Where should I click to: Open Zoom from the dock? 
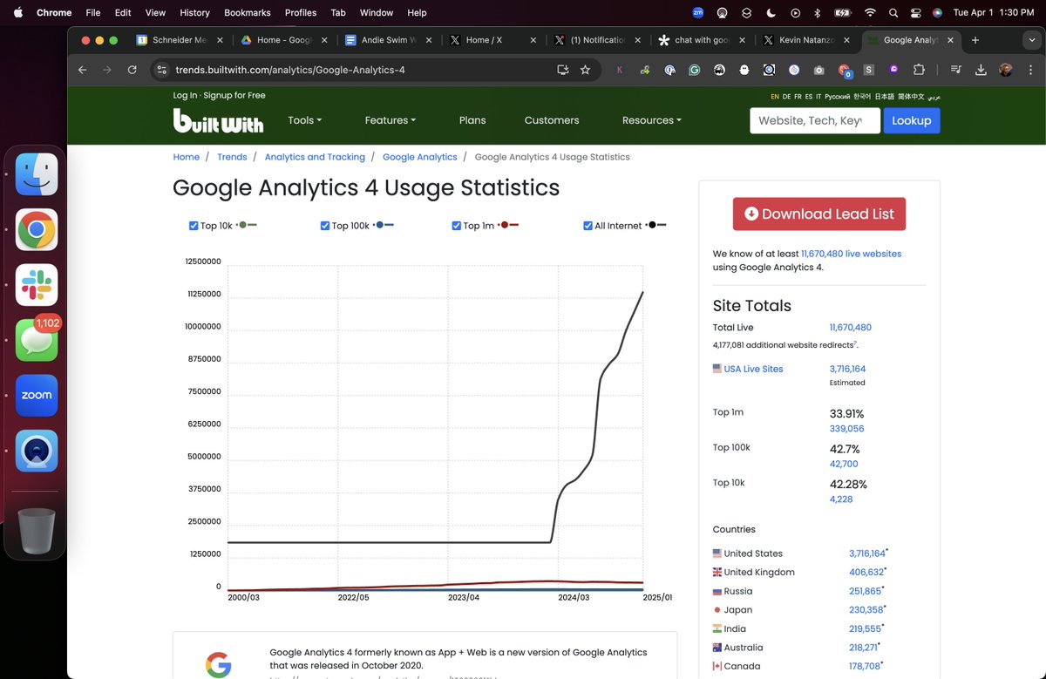pyautogui.click(x=37, y=396)
